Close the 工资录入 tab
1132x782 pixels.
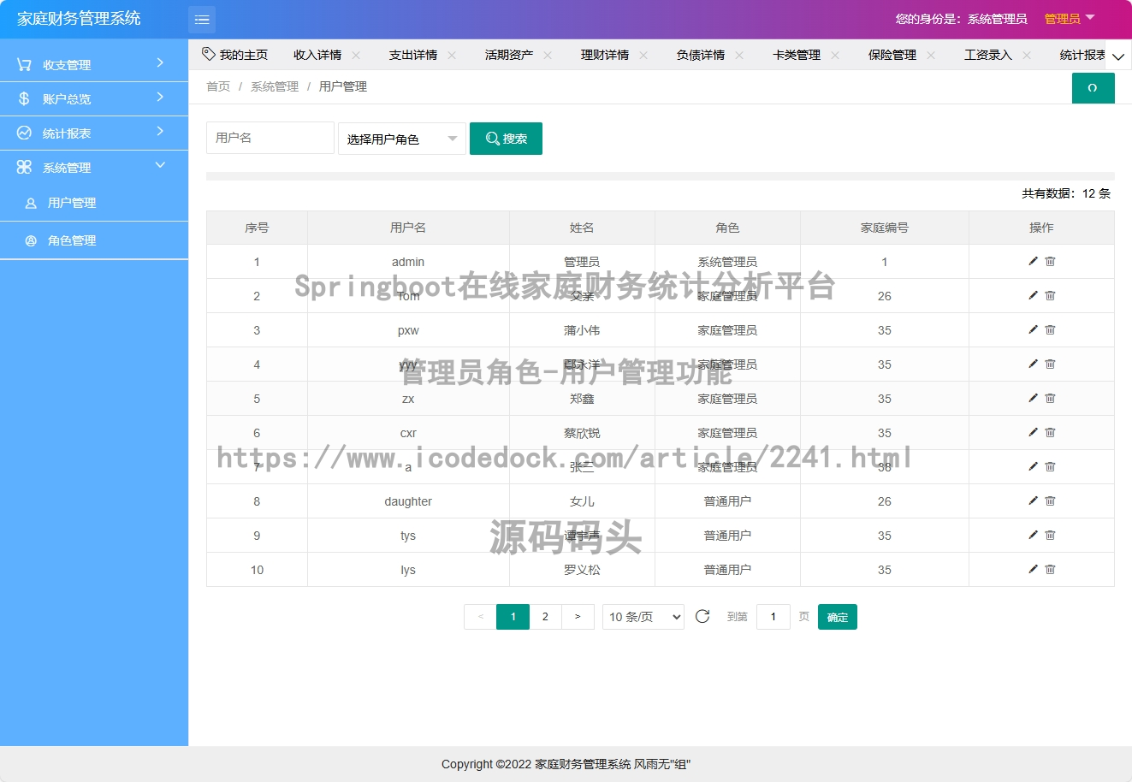1027,55
